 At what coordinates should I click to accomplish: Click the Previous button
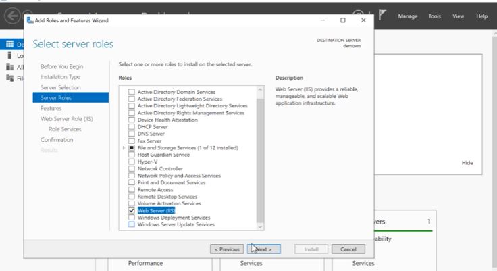pyautogui.click(x=227, y=249)
